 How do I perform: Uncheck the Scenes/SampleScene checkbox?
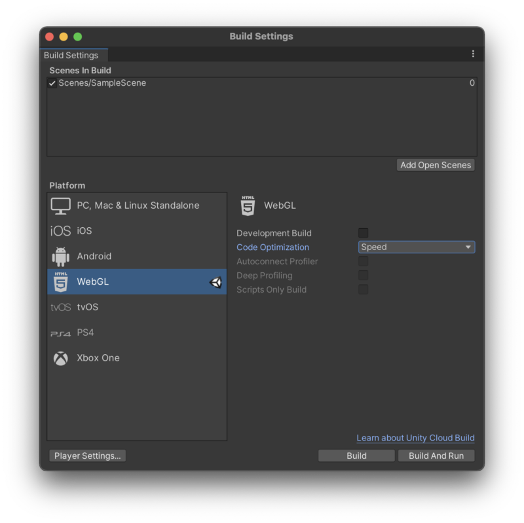52,83
